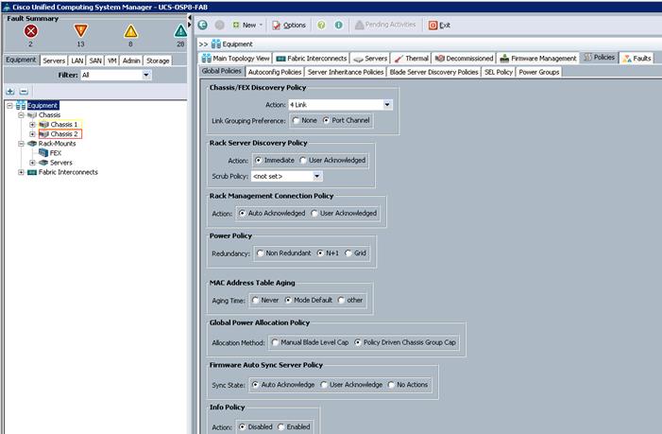Screen dimensions: 662x434
Task: Click the green Back navigation arrow
Action: click(203, 25)
